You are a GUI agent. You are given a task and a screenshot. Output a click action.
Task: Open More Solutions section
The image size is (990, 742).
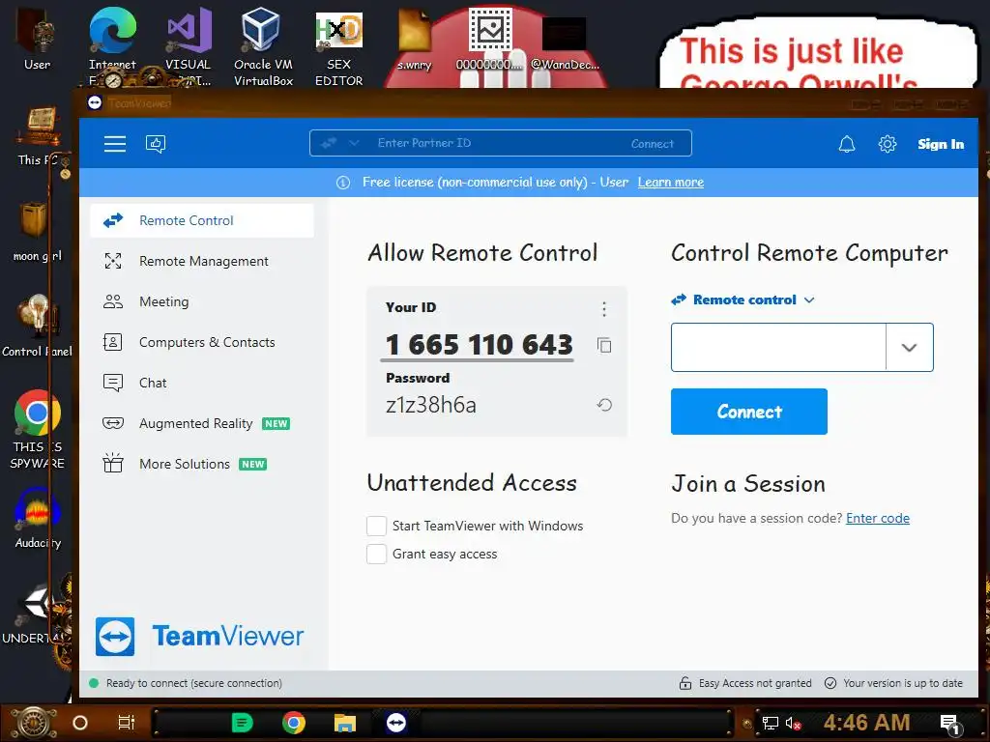202,464
